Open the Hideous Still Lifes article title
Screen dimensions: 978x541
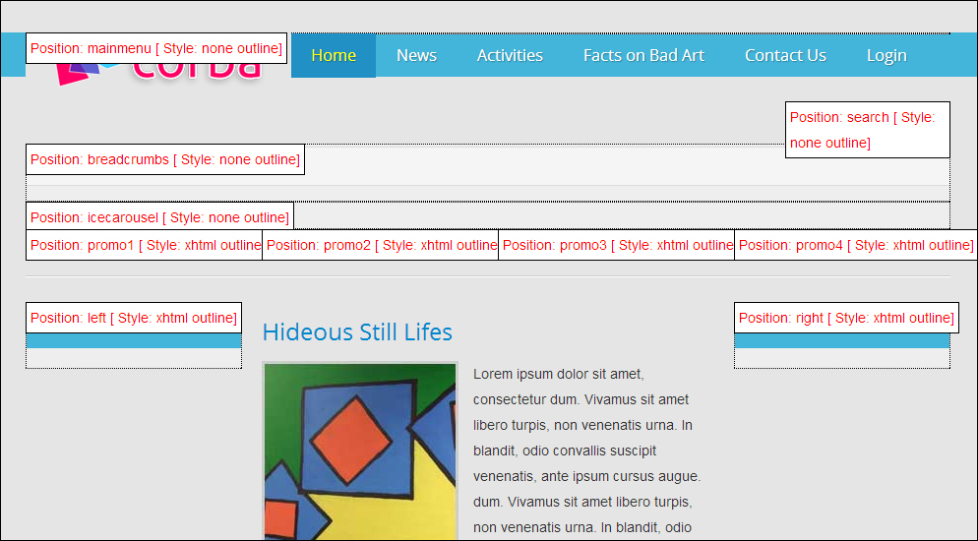(357, 332)
